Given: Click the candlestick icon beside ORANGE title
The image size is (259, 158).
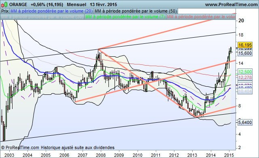Looking at the screenshot, I should pos(4,4).
